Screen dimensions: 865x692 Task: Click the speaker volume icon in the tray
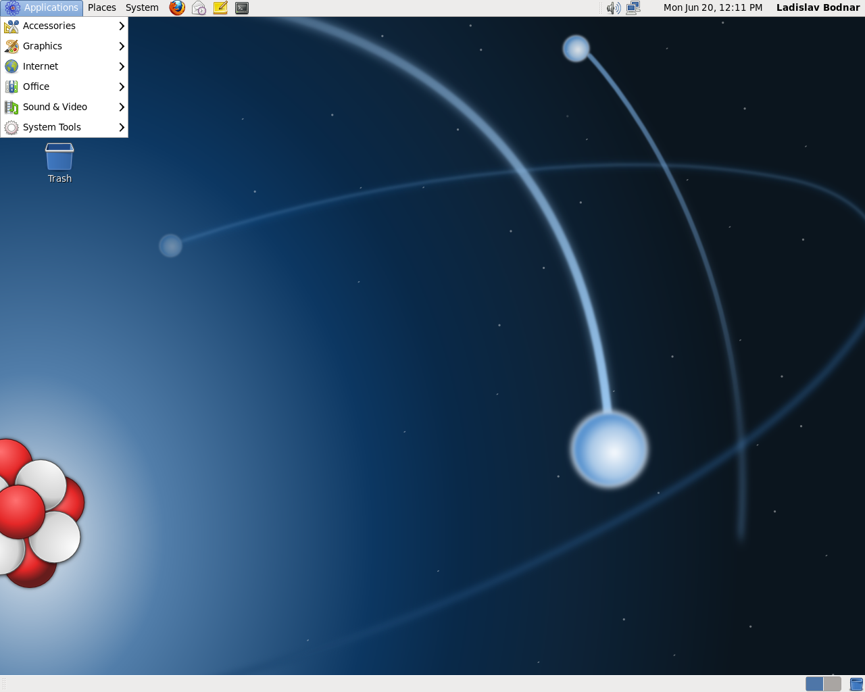pyautogui.click(x=613, y=7)
